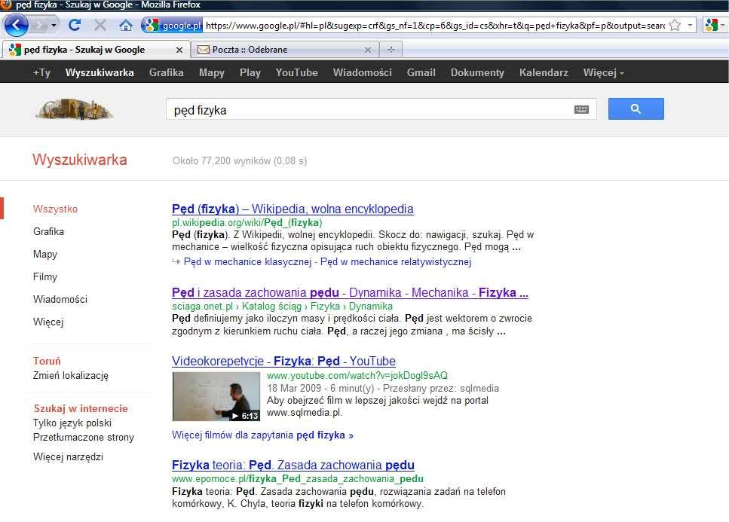Expand Więcej narzędzi in sidebar
This screenshot has width=729, height=522.
tap(68, 457)
